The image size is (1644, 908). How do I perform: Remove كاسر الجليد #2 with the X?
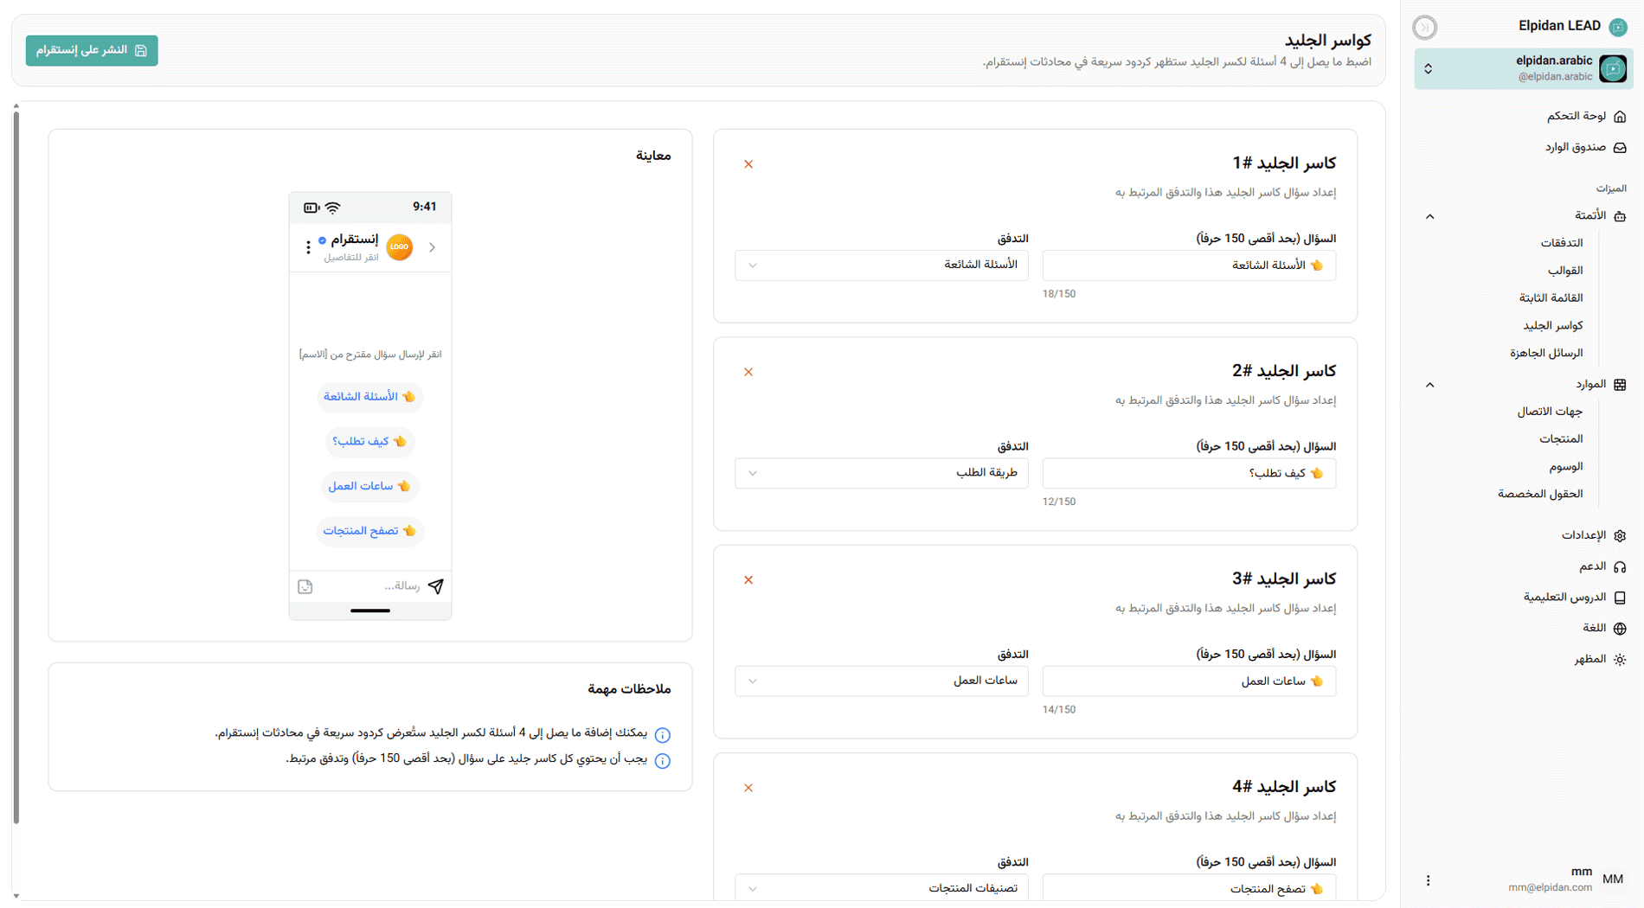tap(748, 372)
